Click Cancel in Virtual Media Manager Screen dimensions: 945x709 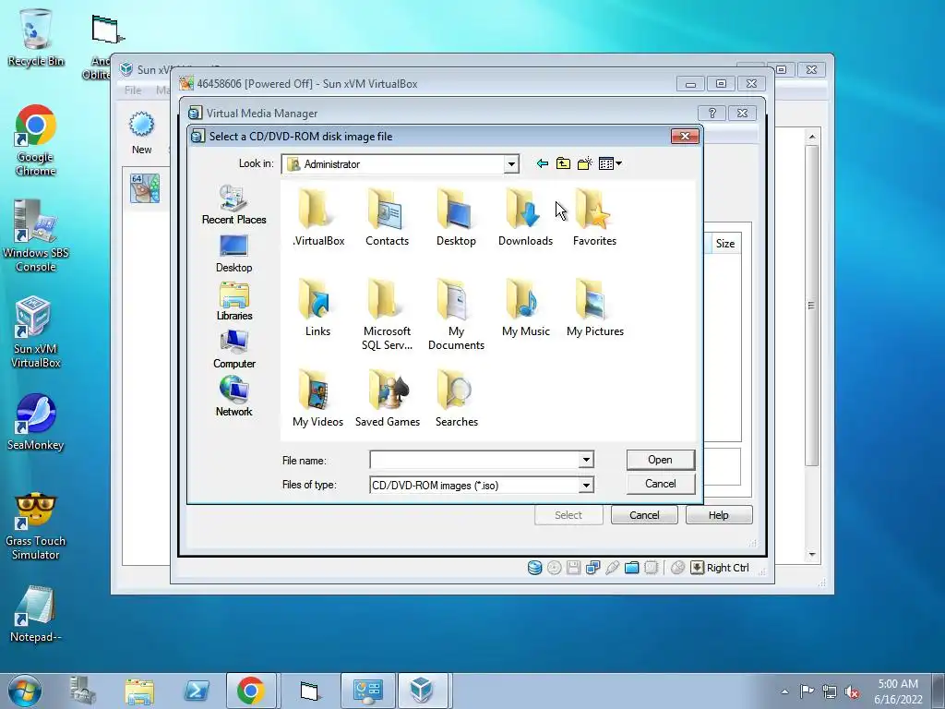pos(644,515)
